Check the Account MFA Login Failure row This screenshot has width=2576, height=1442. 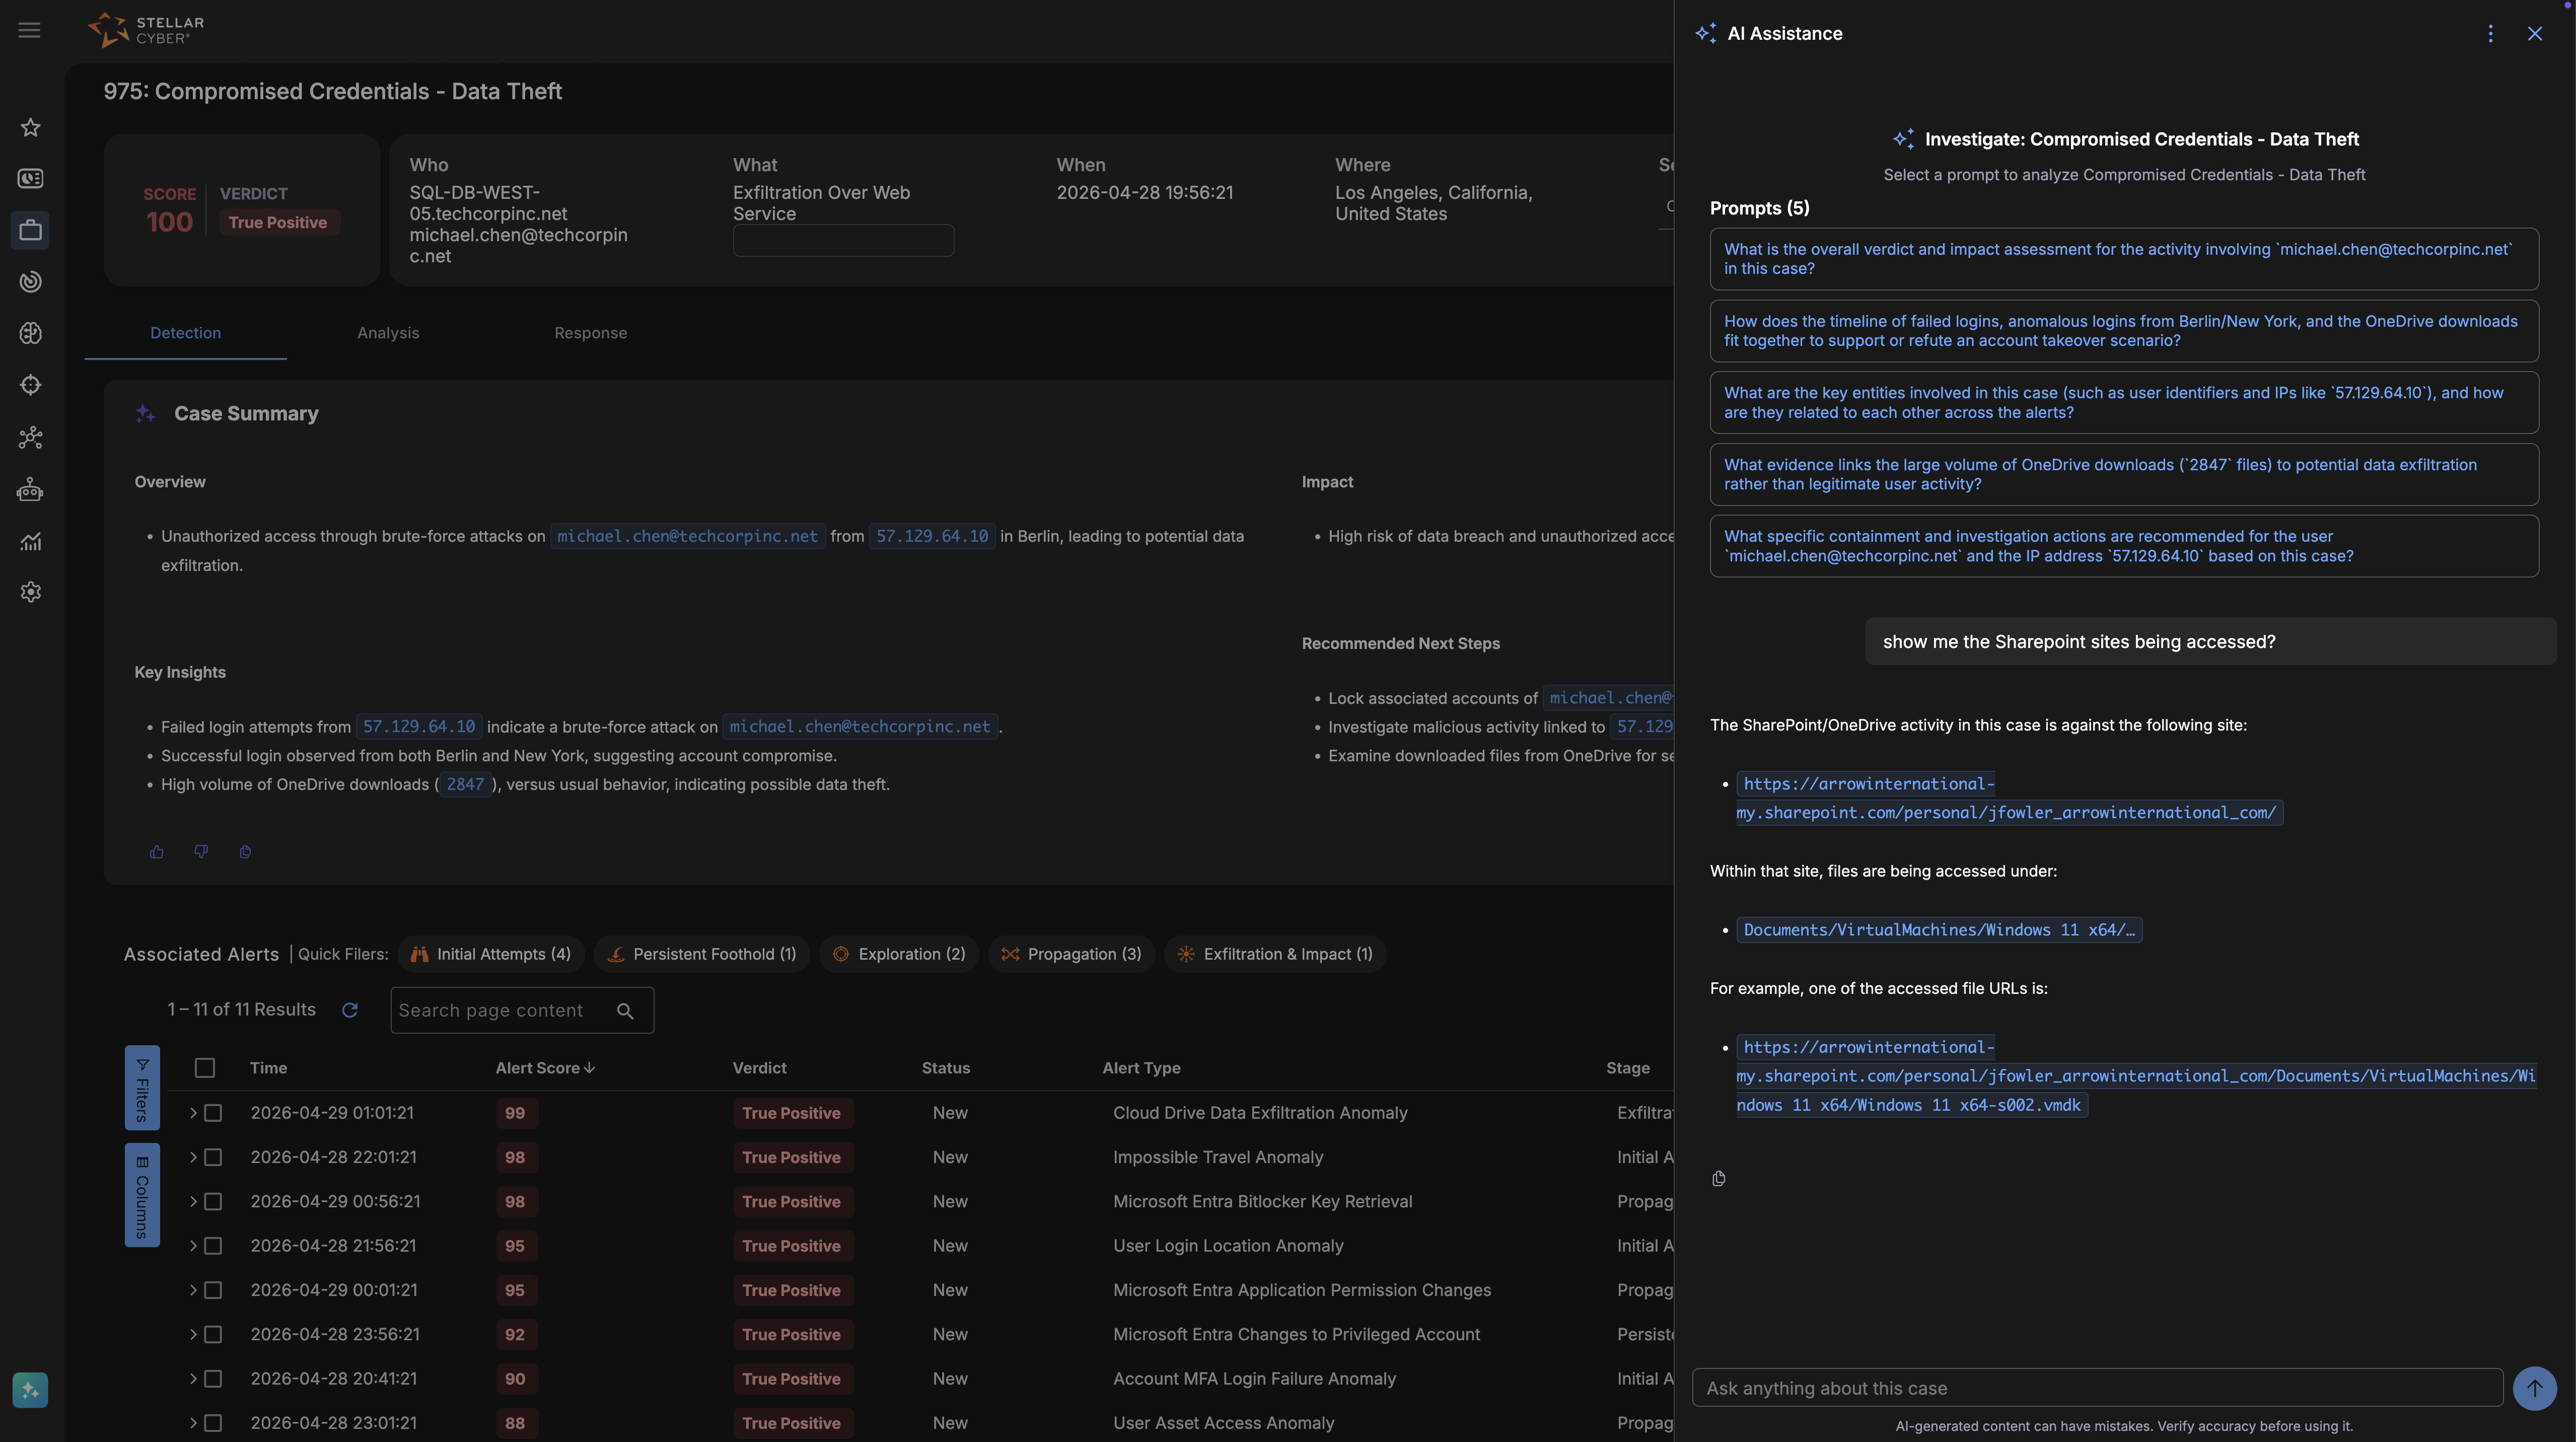213,1379
